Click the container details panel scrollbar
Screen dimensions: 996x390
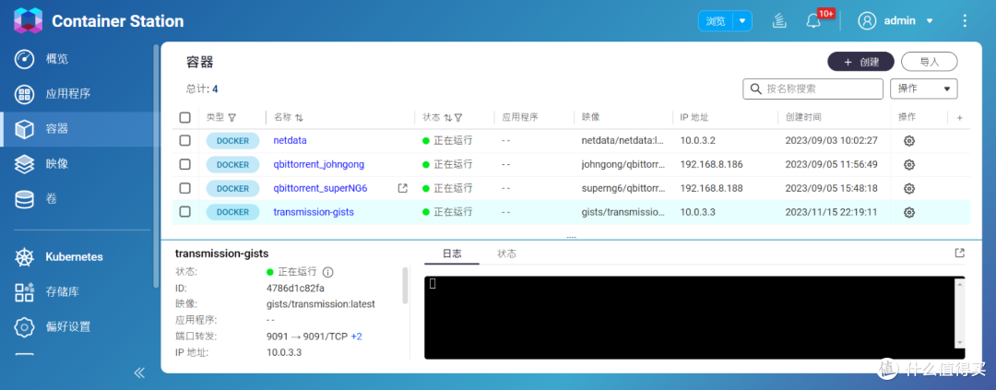405,286
